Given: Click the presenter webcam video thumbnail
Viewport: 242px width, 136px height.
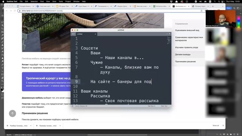Looking at the screenshot, I should pos(220,19).
